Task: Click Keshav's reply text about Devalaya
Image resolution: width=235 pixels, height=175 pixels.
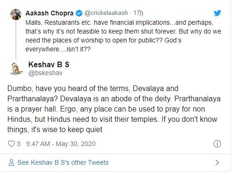Action: pos(114,109)
